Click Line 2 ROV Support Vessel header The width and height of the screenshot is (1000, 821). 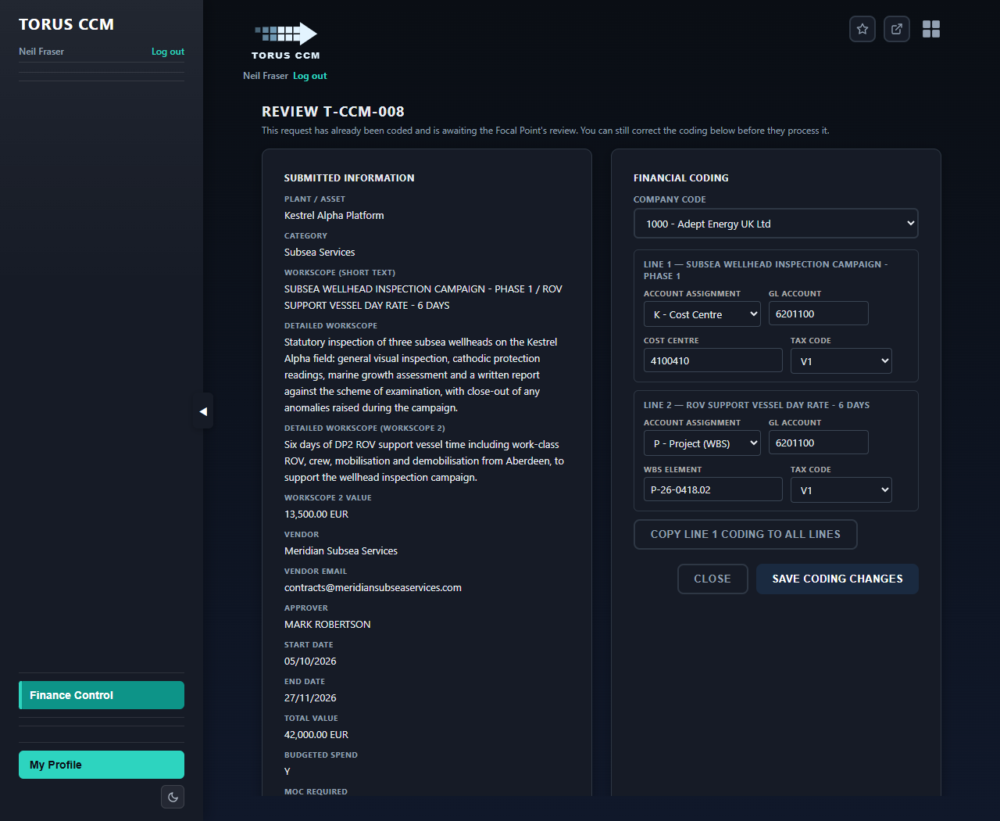[756, 405]
